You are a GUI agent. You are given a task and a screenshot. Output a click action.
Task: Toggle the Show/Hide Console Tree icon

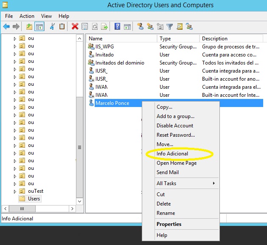pyautogui.click(x=39, y=26)
